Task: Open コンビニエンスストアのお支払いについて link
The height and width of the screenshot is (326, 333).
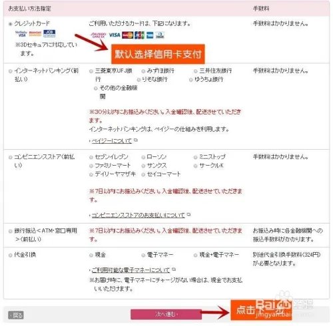Action: [138, 215]
